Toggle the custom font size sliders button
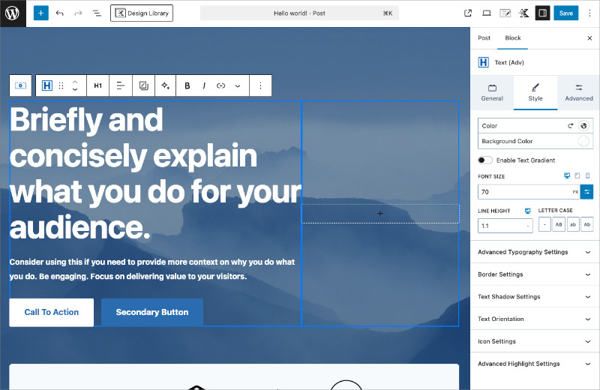 point(587,192)
